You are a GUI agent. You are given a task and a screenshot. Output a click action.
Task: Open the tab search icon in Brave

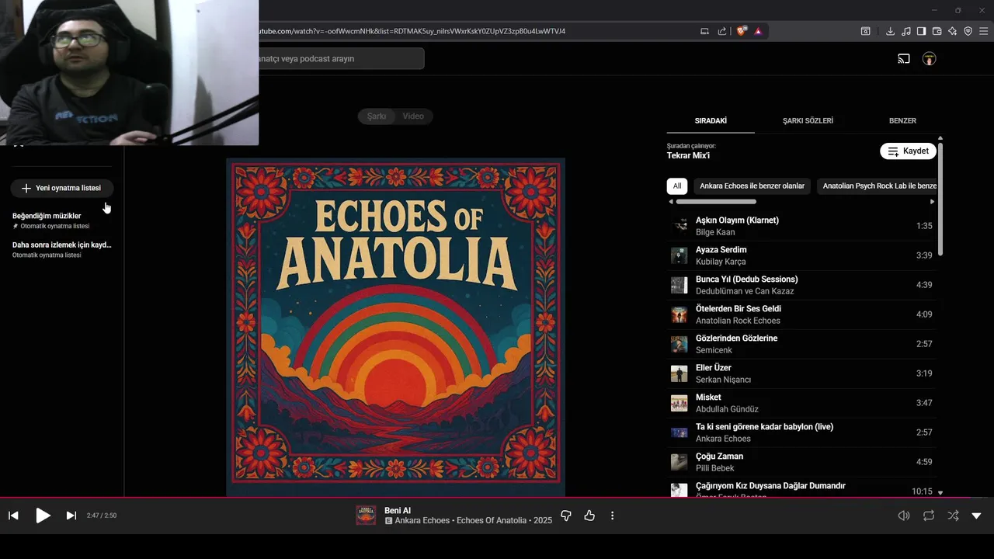(x=865, y=31)
